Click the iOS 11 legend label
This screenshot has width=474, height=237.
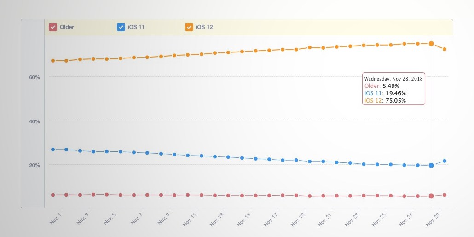[x=136, y=27]
